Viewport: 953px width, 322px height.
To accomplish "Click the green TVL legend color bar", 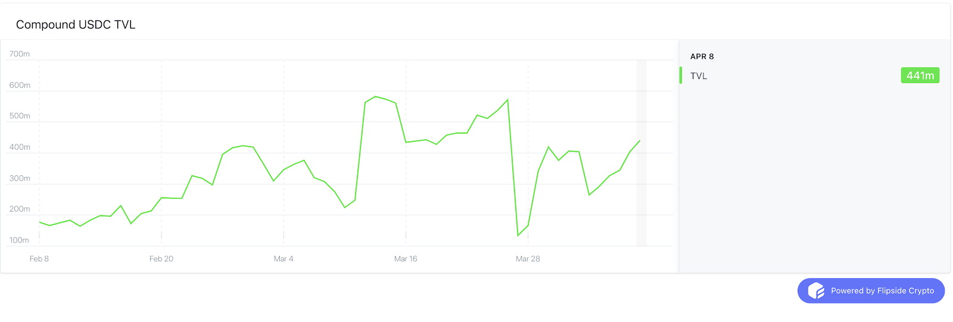I will point(681,75).
